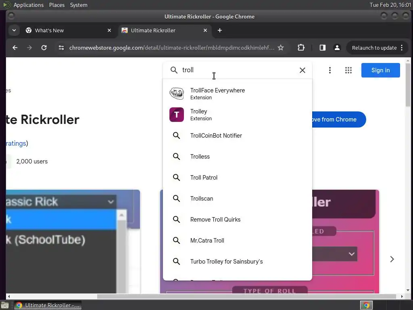Toggle the Chrome side panel
Image resolution: width=413 pixels, height=310 pixels.
[322, 48]
